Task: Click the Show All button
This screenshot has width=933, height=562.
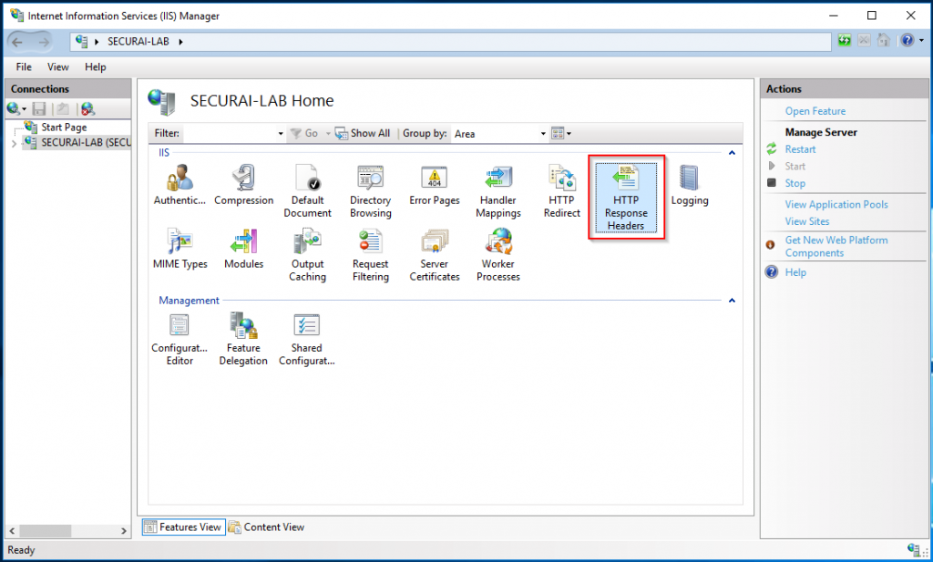Action: click(x=363, y=133)
